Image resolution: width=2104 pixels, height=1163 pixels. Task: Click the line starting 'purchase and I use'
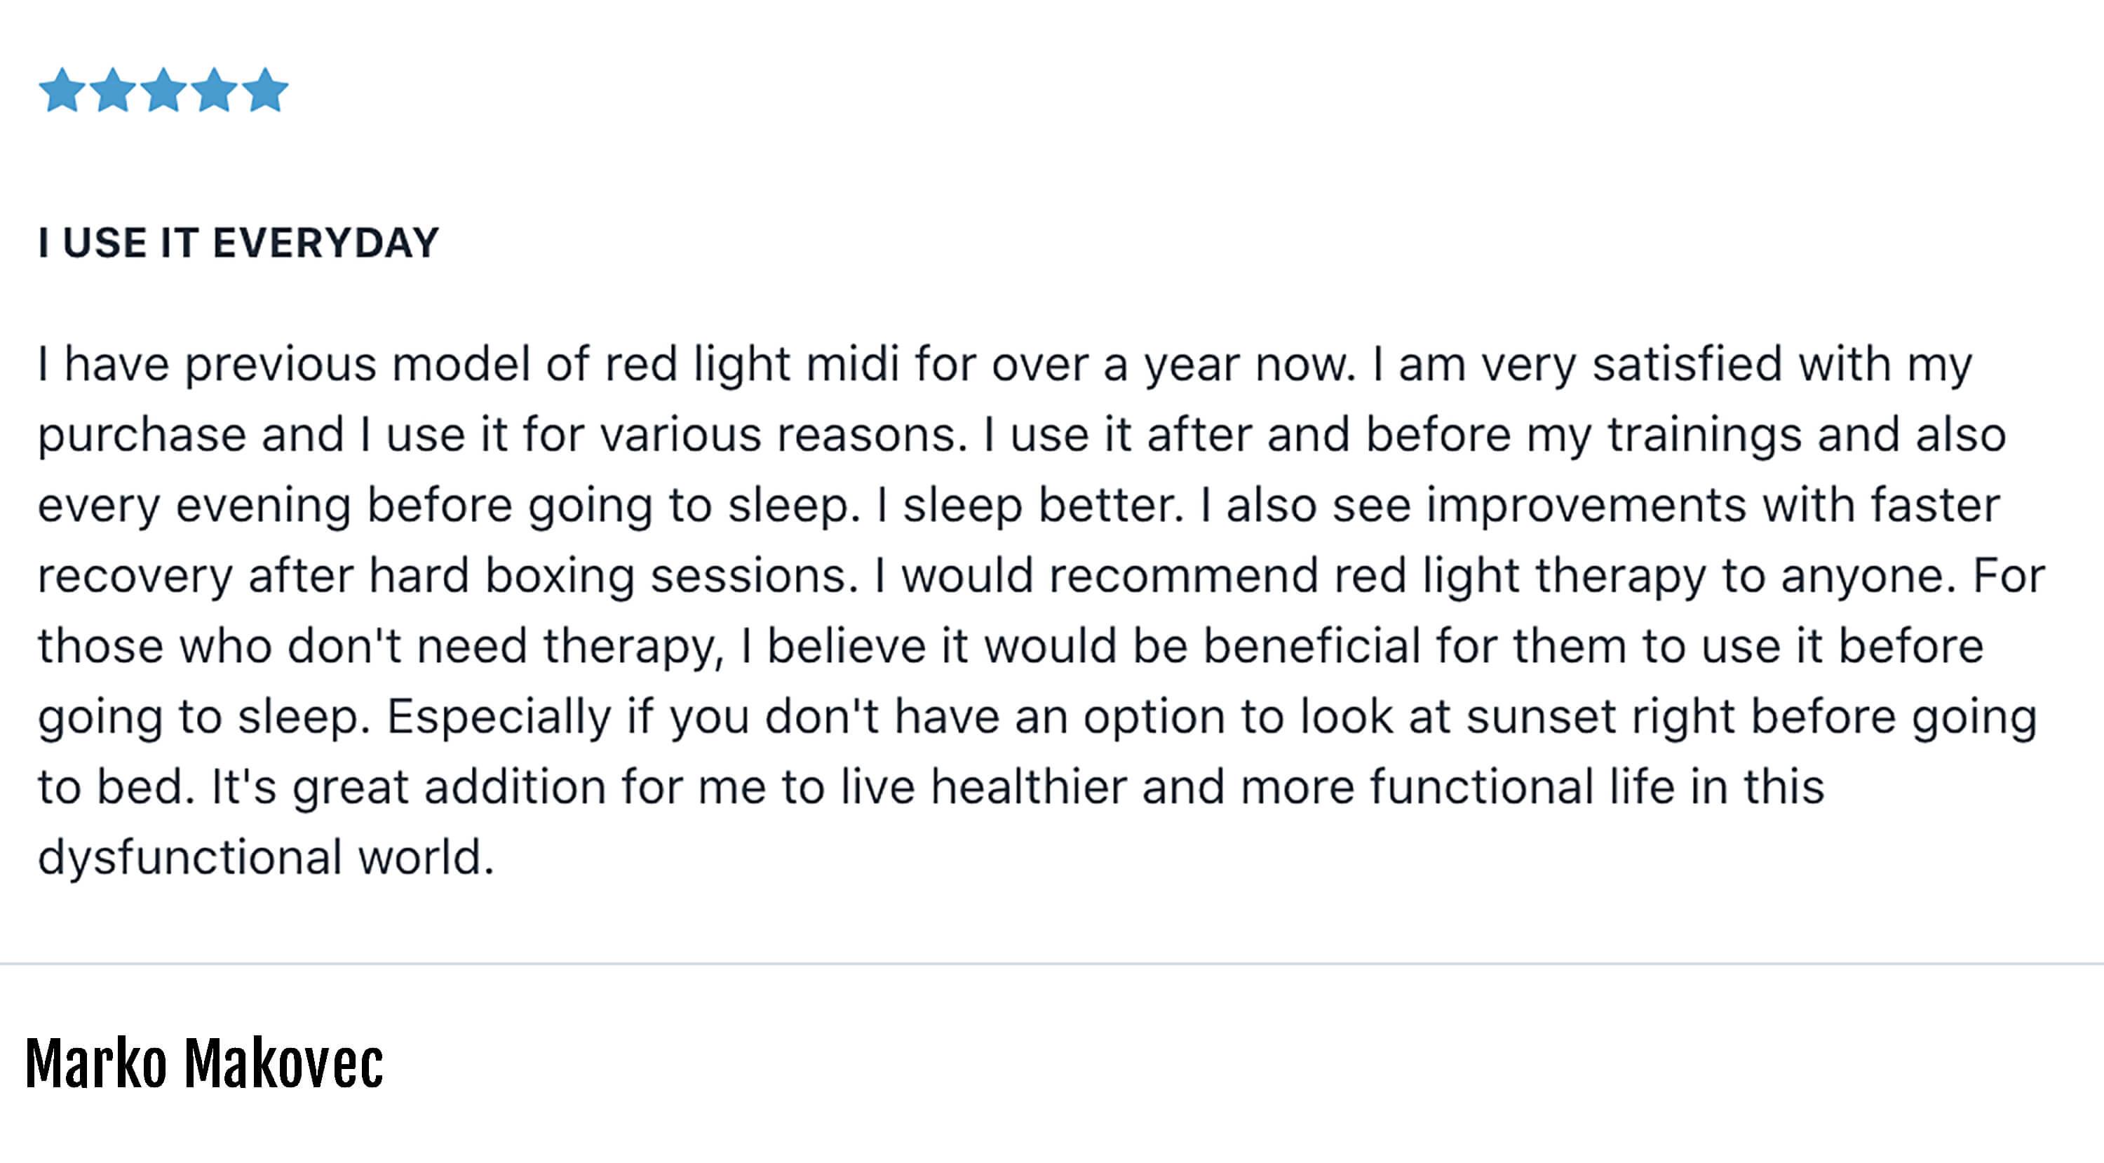[x=1022, y=436]
